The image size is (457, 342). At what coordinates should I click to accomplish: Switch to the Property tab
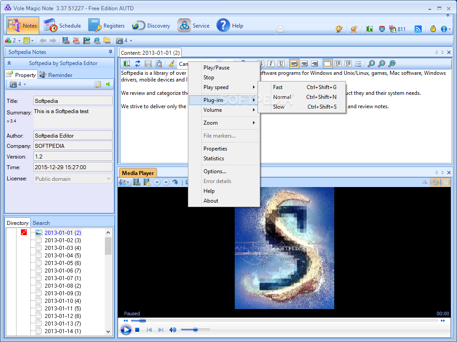click(x=21, y=75)
